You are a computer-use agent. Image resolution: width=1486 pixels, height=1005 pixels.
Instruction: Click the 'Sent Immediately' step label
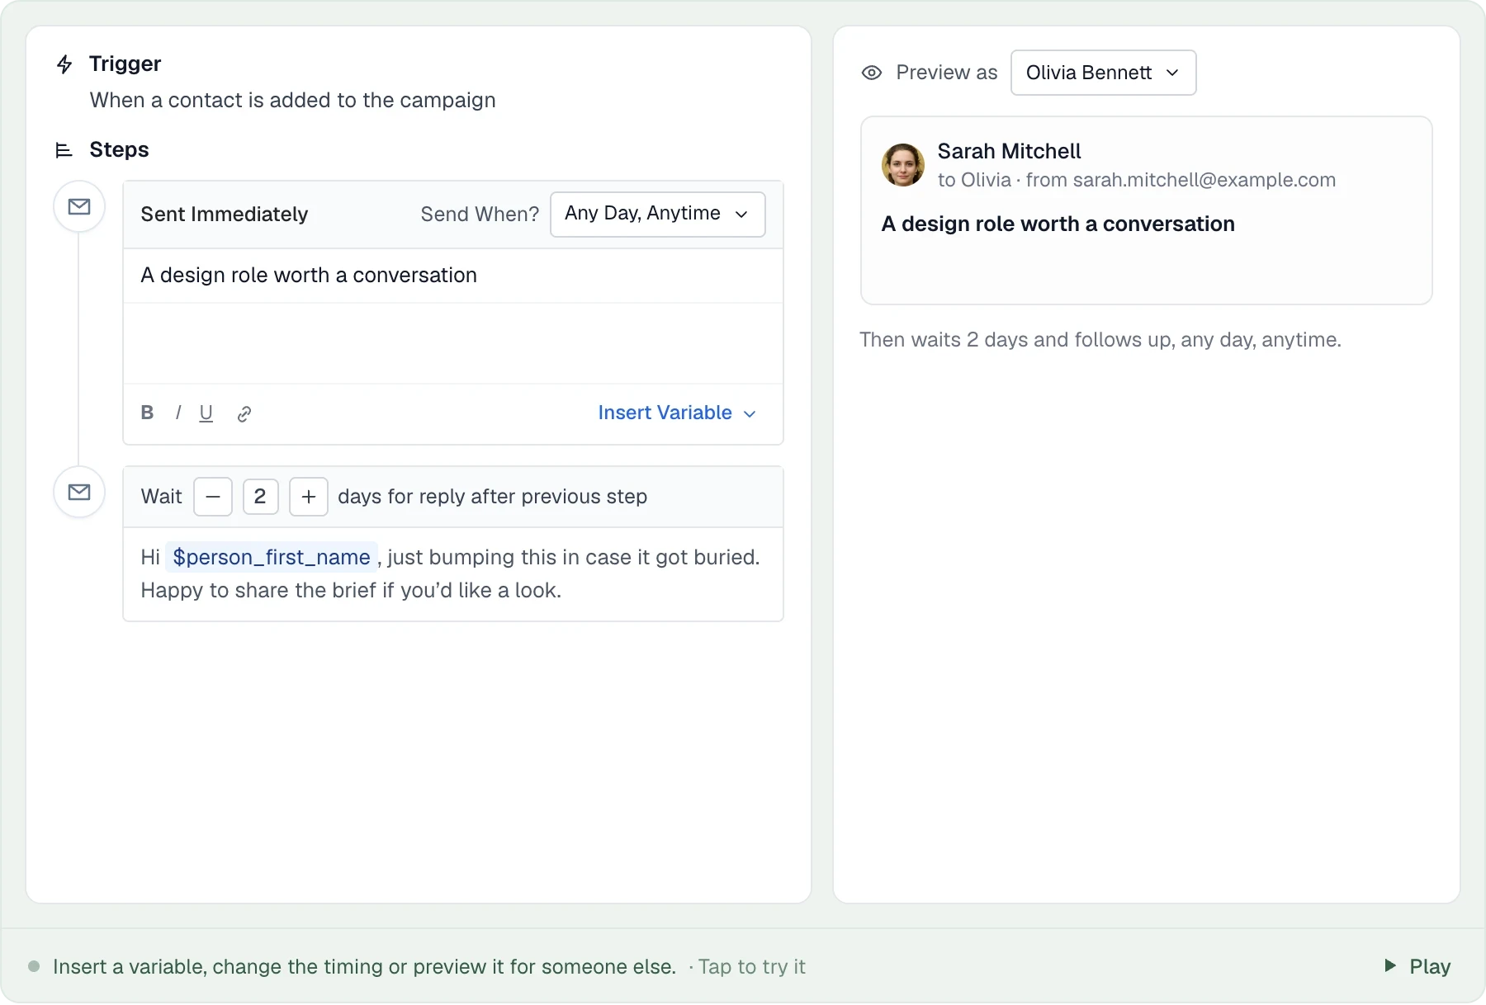click(225, 215)
